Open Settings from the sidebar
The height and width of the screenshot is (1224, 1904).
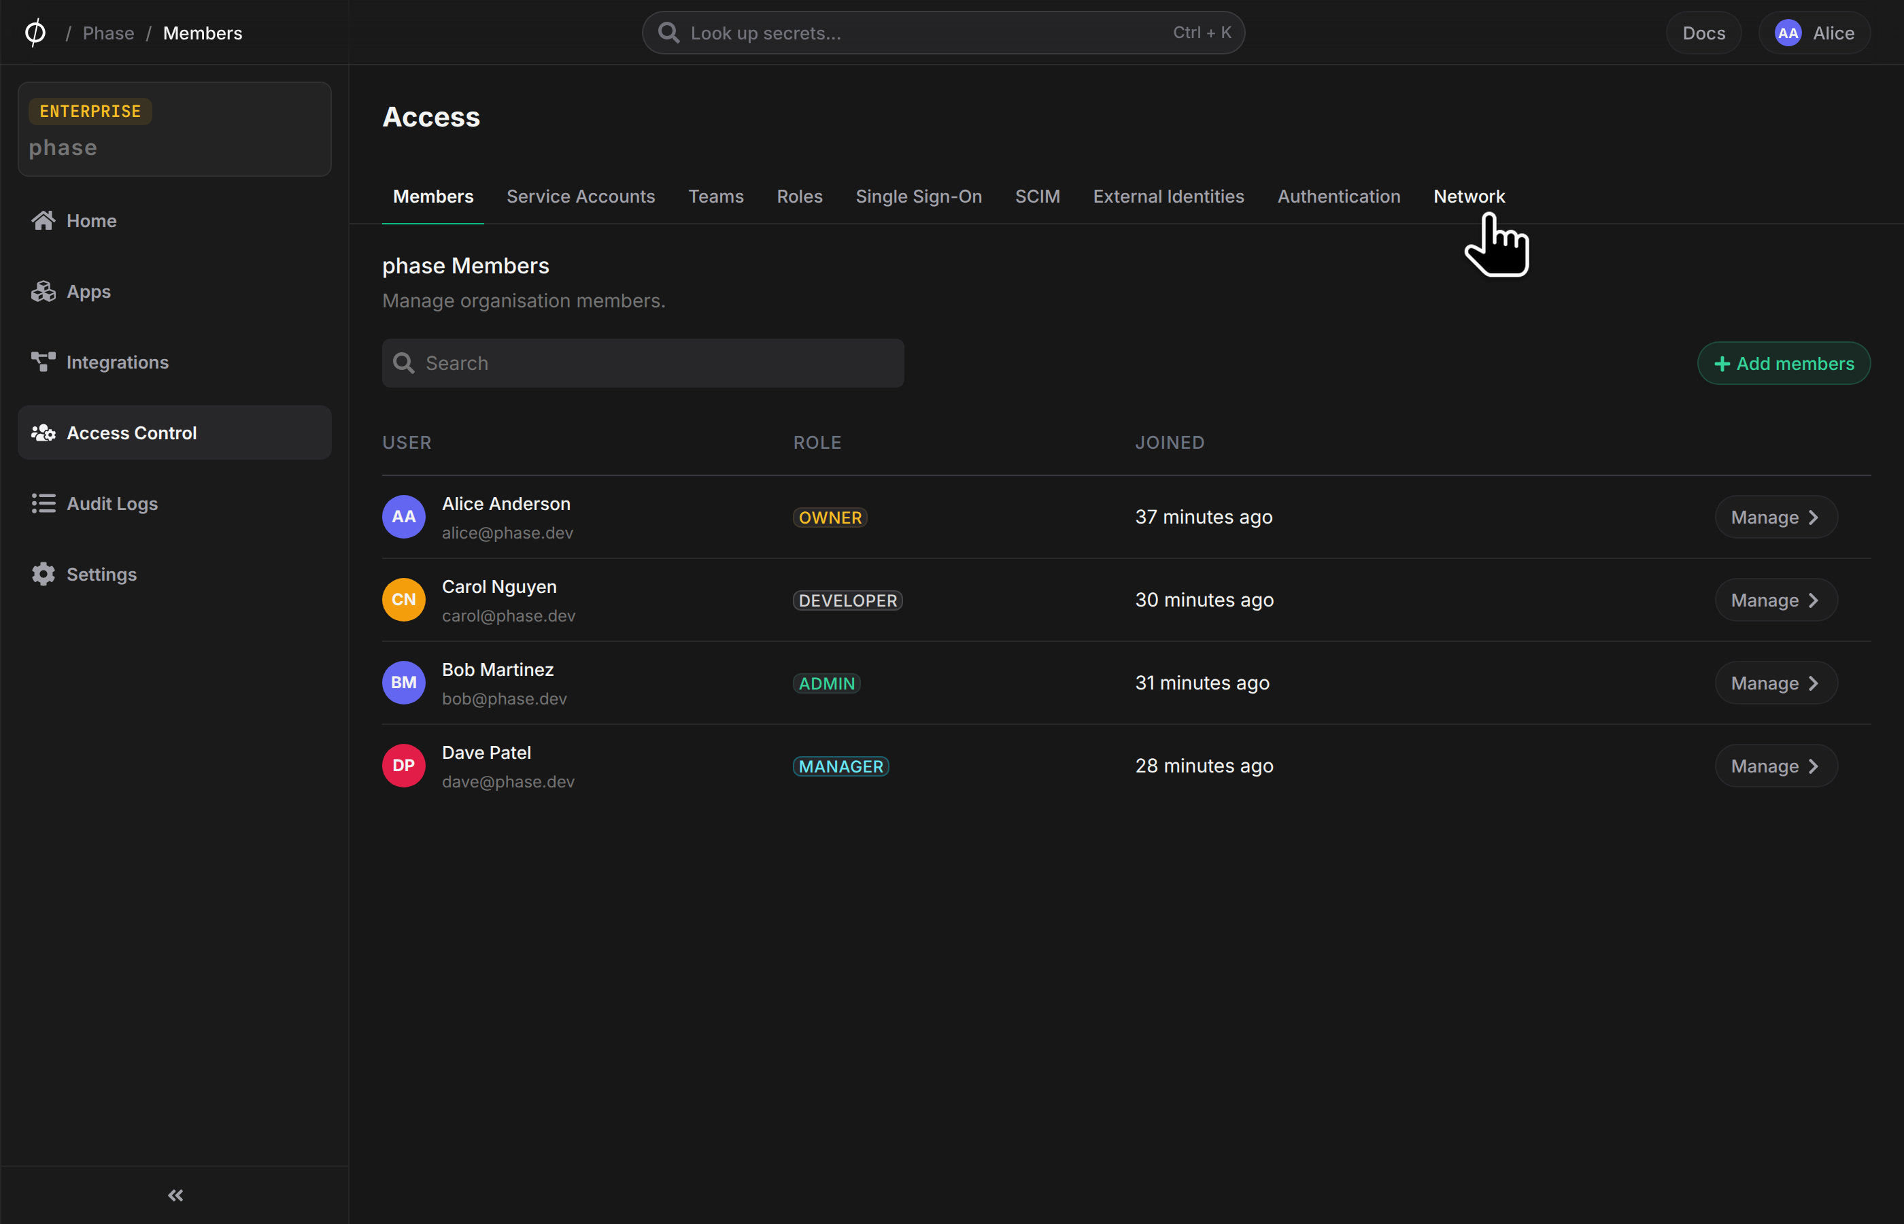coord(174,574)
